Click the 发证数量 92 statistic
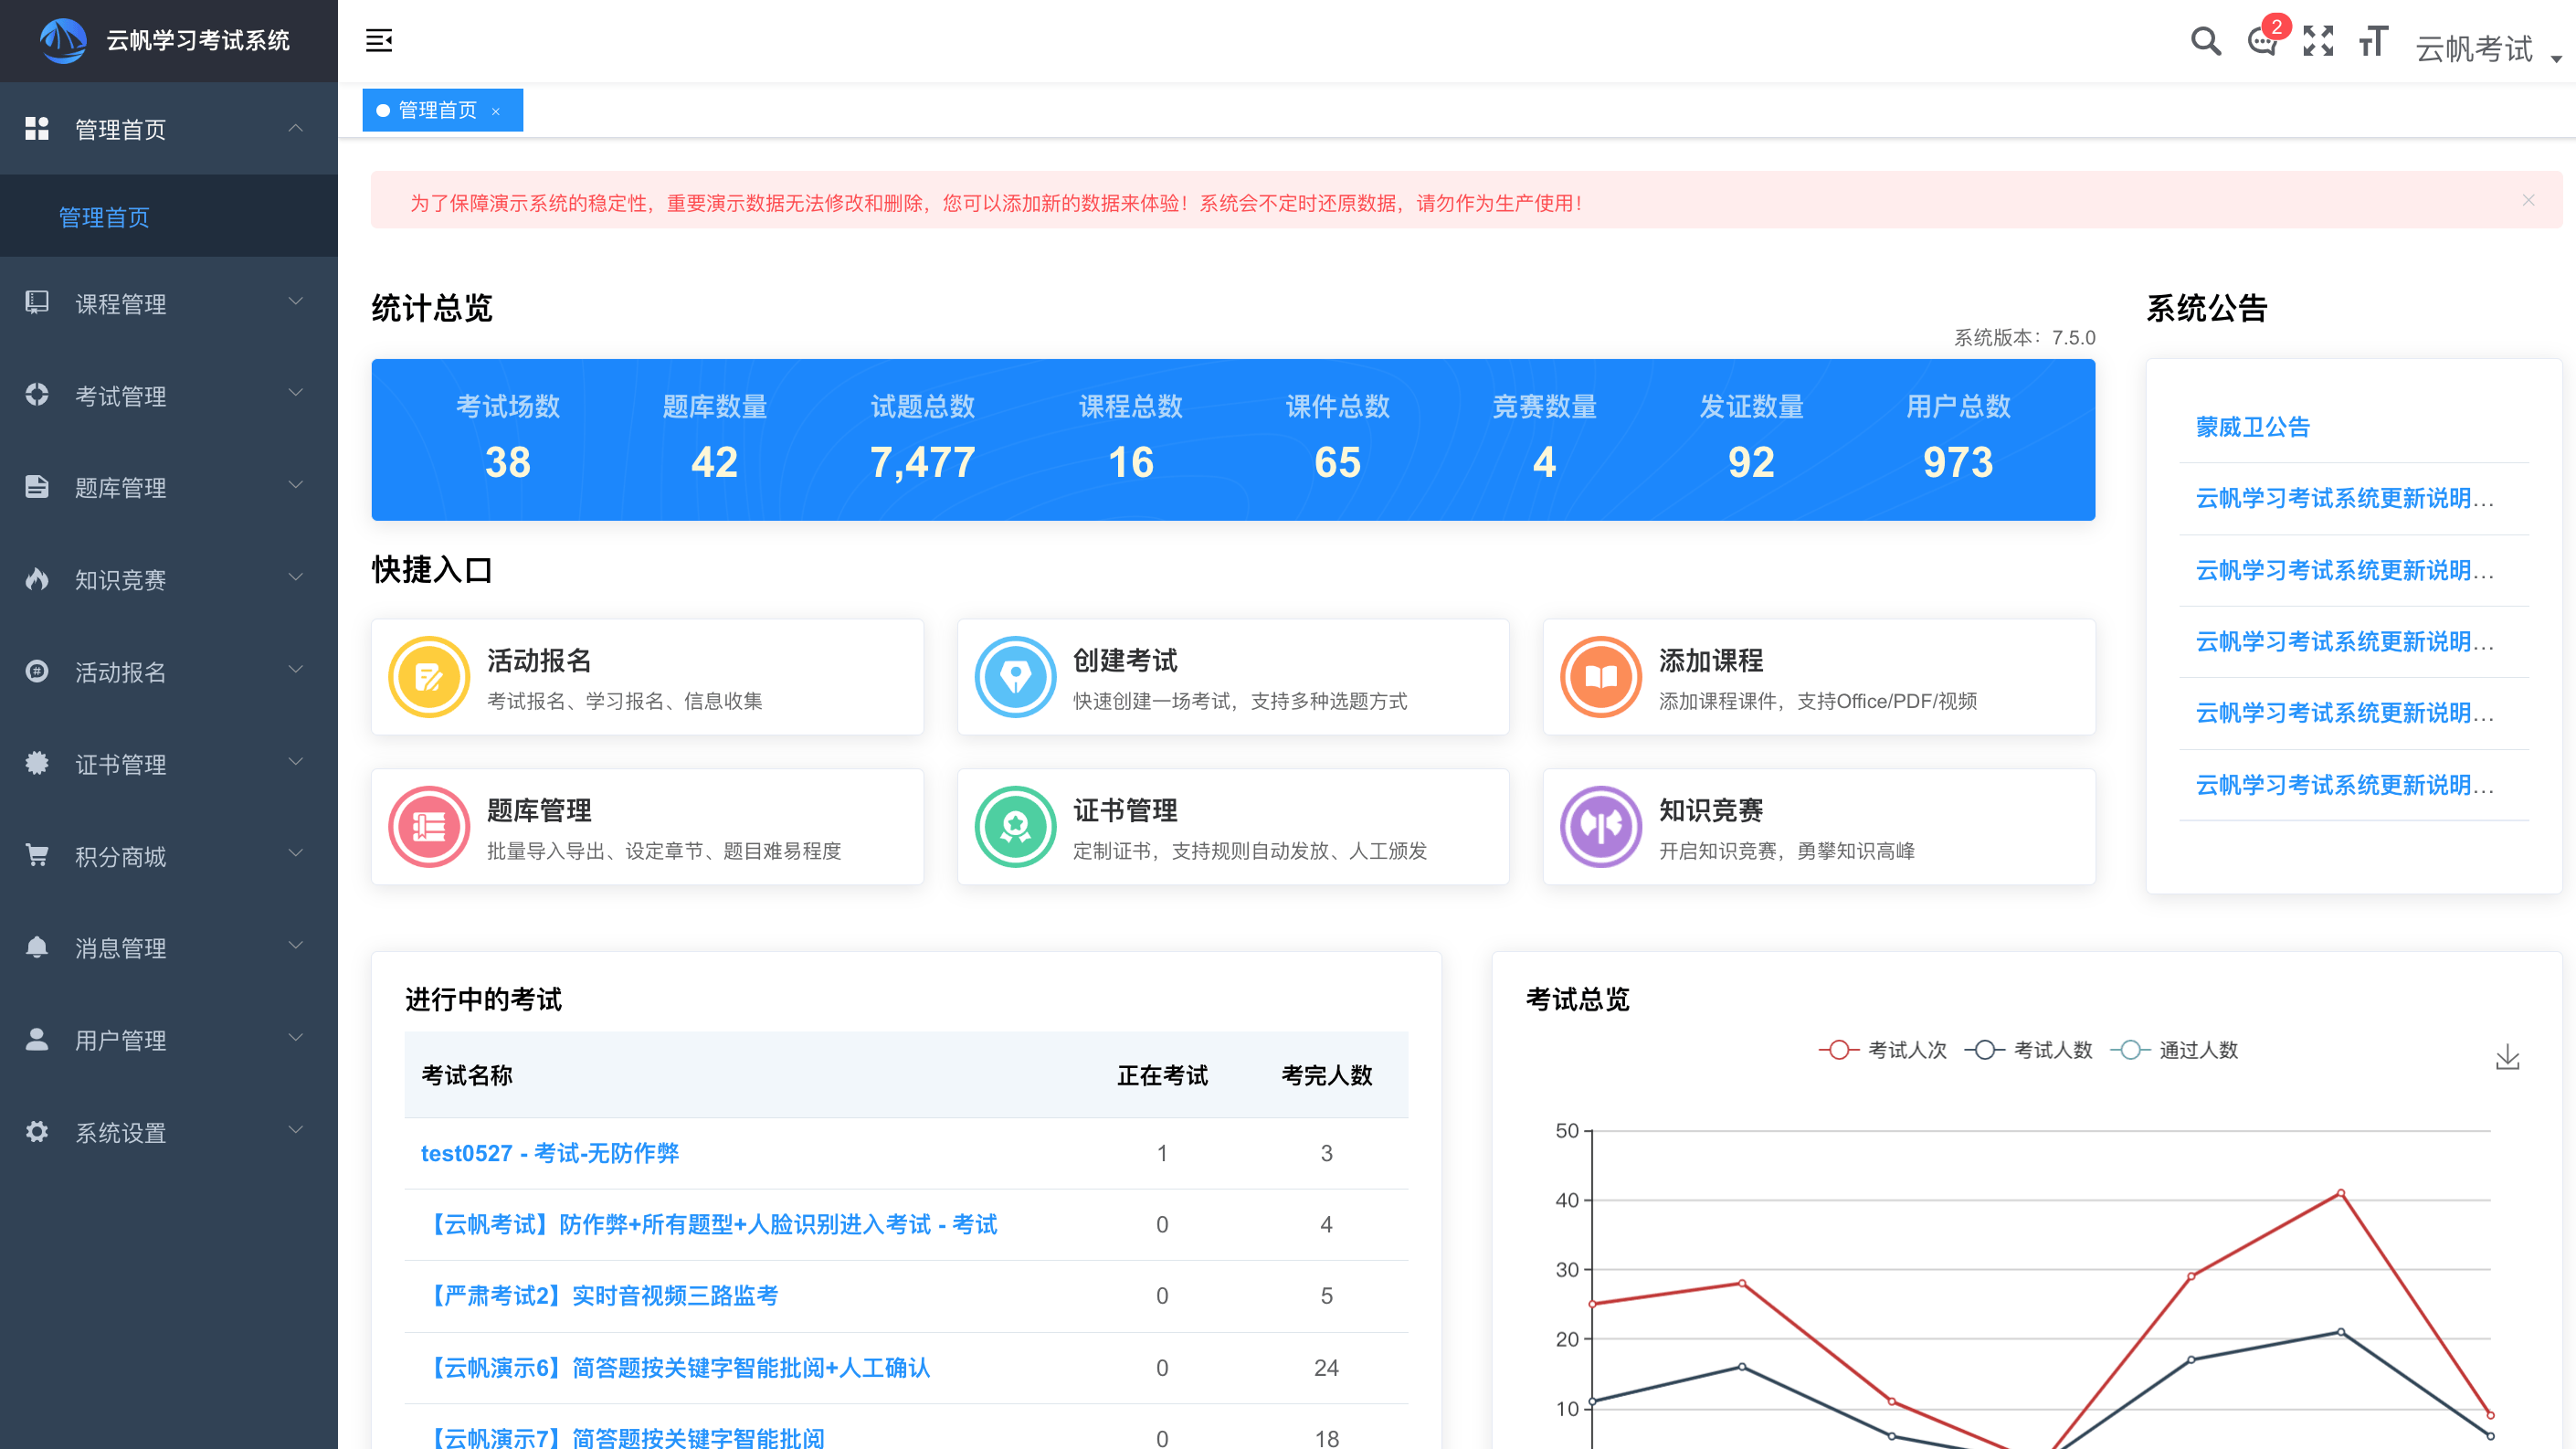Image resolution: width=2576 pixels, height=1449 pixels. [1751, 437]
